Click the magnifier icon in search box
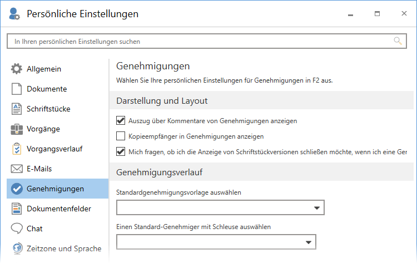Screen dimensions: 417x269 (x=398, y=41)
